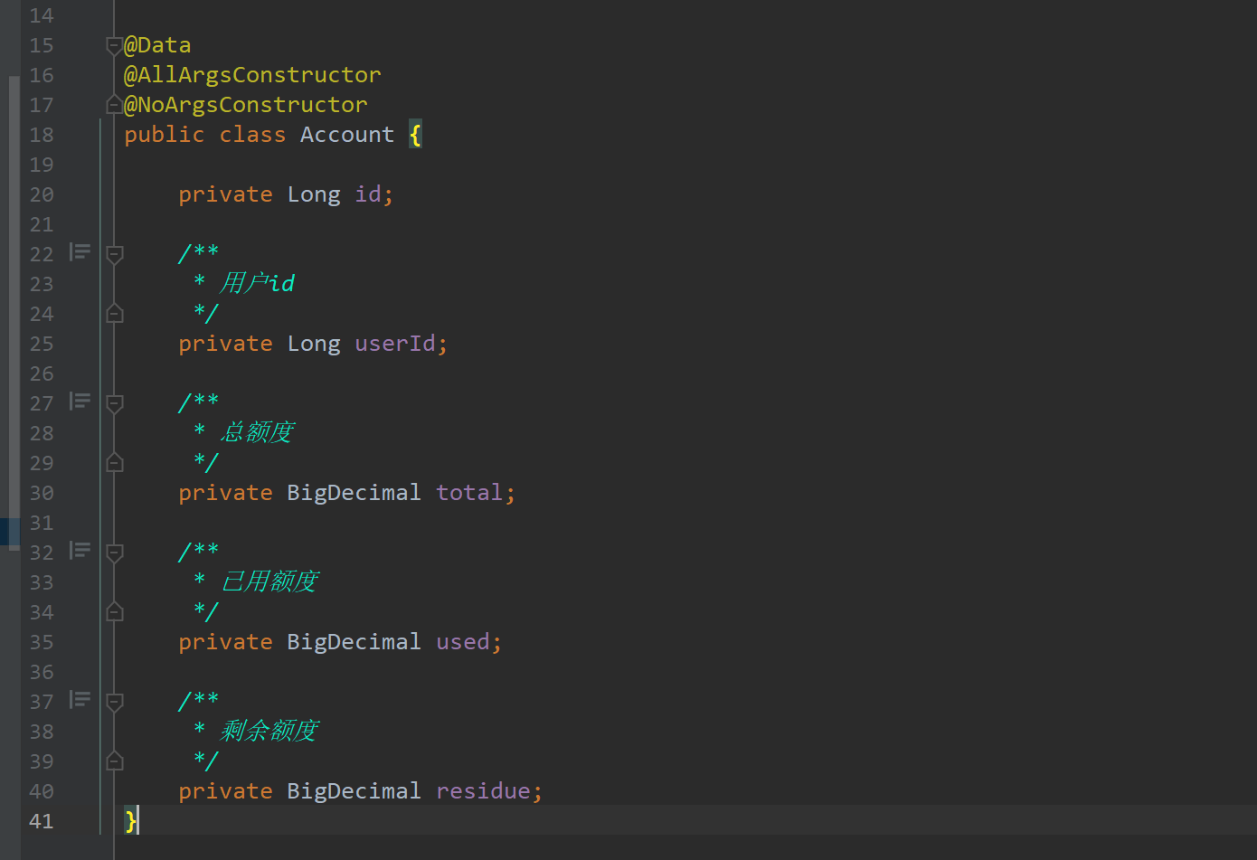
Task: Click the rendered doc icon on line 37
Action: click(80, 699)
